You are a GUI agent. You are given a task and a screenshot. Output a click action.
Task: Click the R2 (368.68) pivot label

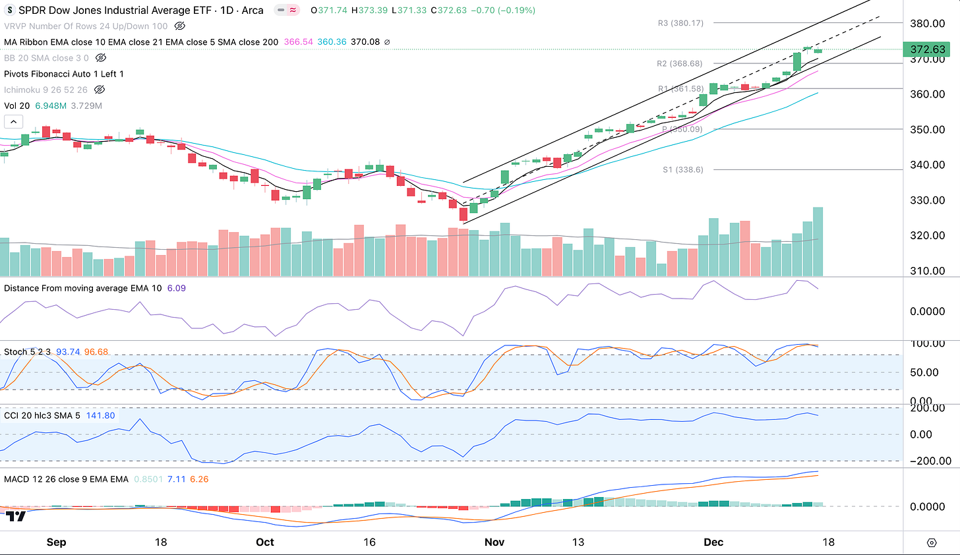[x=680, y=64]
